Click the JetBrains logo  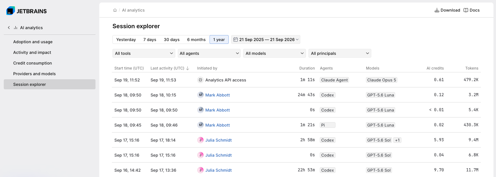tap(26, 11)
